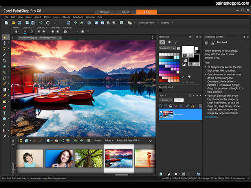The height and width of the screenshot is (188, 251).
Task: Click the New image icon in the toolbar
Action: (6, 23)
